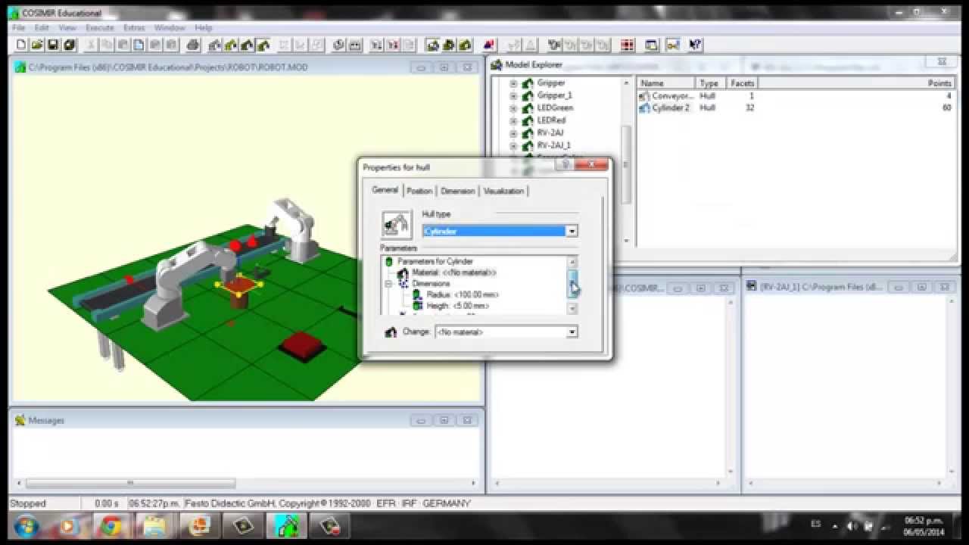The height and width of the screenshot is (545, 969).
Task: Switch to the Position tab
Action: pyautogui.click(x=419, y=191)
